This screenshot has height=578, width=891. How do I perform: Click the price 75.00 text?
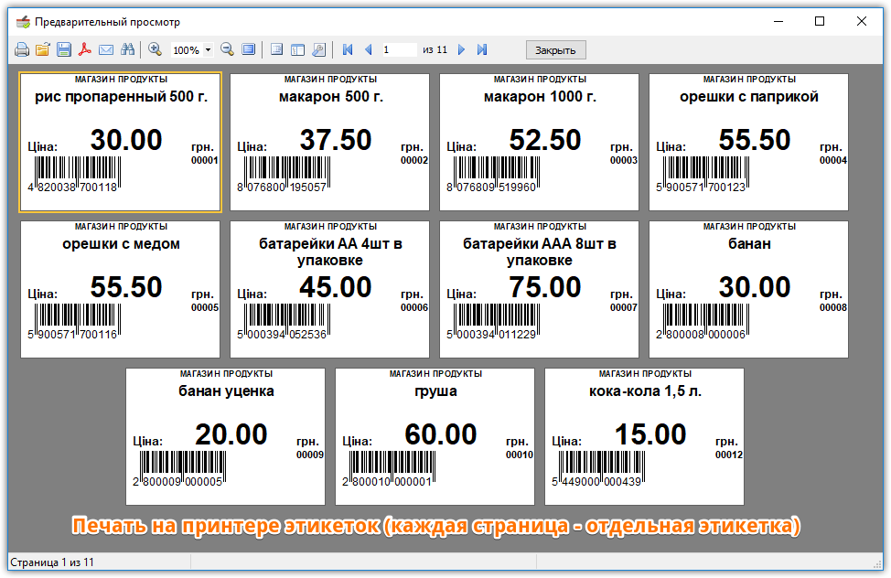tap(545, 287)
